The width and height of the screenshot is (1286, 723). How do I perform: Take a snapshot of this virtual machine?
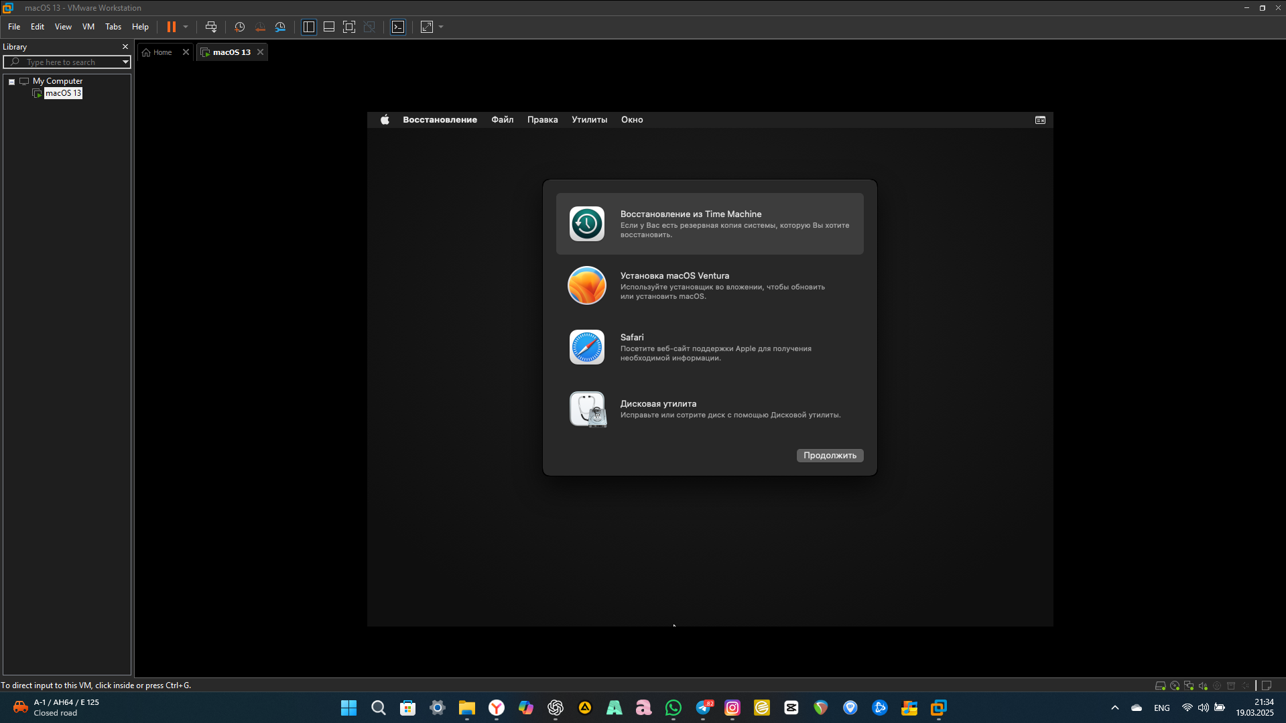(239, 27)
